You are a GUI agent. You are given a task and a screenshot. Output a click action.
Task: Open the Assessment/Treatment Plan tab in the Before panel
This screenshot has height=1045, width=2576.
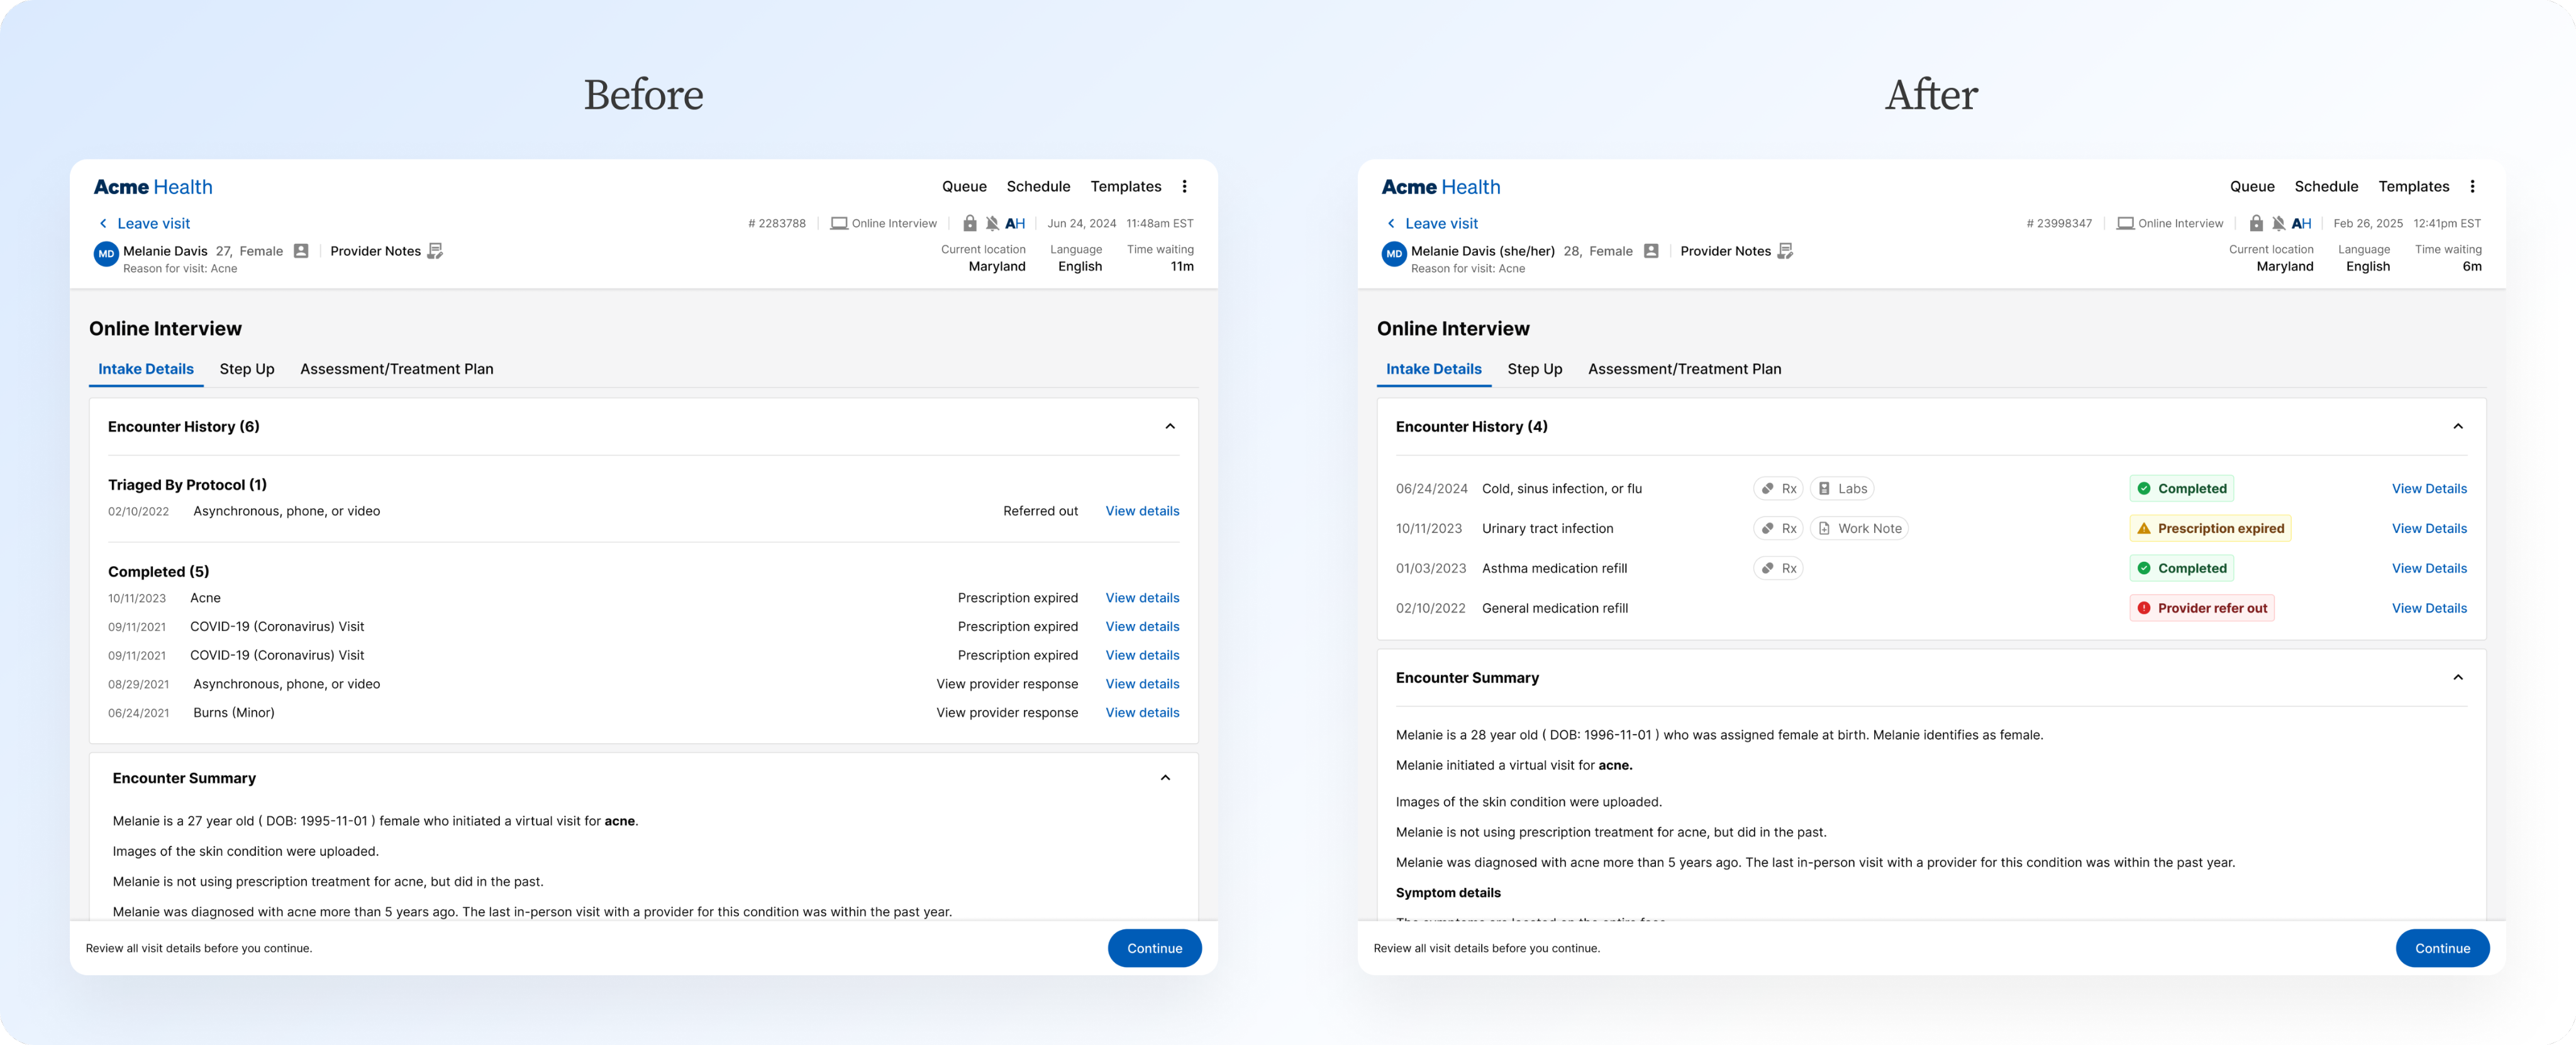pyautogui.click(x=396, y=369)
